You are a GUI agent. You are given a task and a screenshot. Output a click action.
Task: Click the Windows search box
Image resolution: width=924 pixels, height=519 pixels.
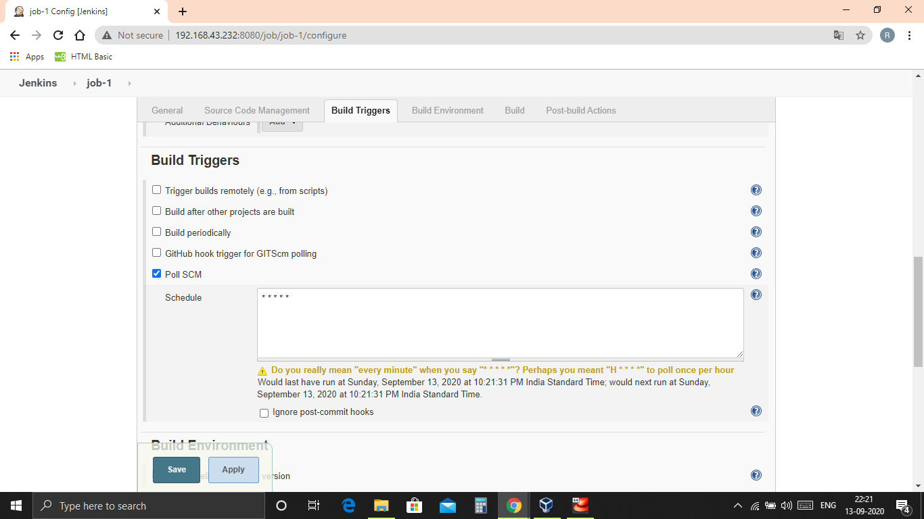click(148, 505)
